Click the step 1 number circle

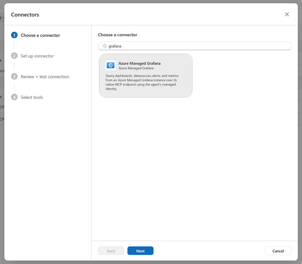14,35
